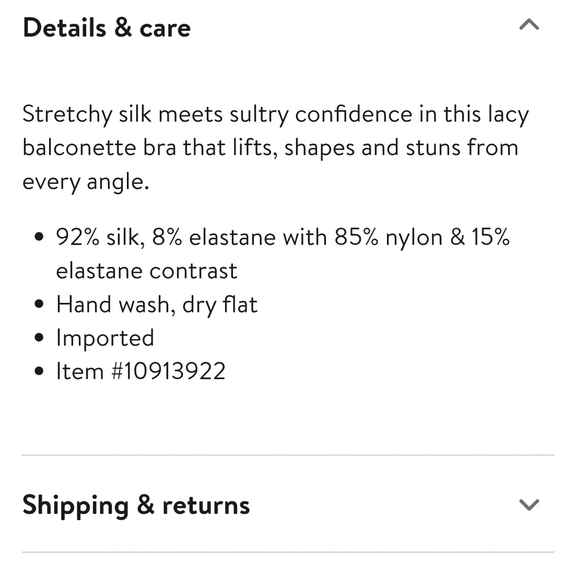This screenshot has width=564, height=564.
Task: Expand Shipping & returns with its down chevron
Action: click(529, 505)
